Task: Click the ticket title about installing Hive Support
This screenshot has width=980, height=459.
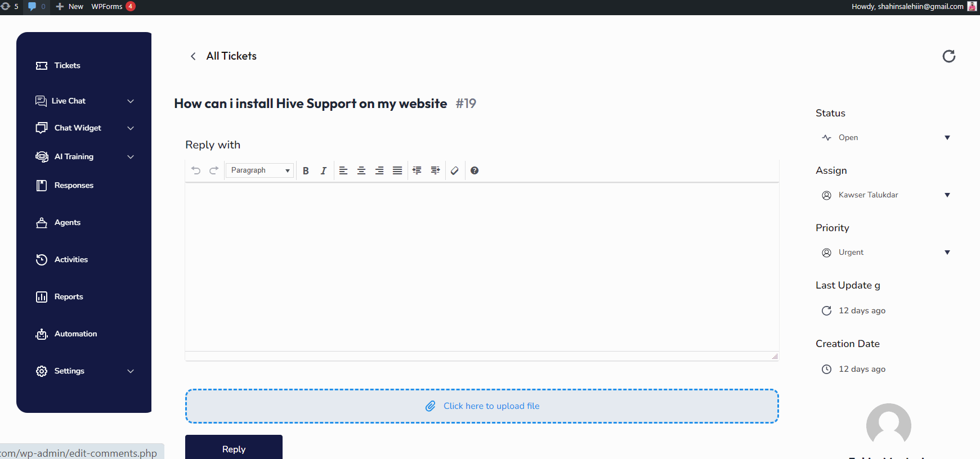Action: (311, 103)
